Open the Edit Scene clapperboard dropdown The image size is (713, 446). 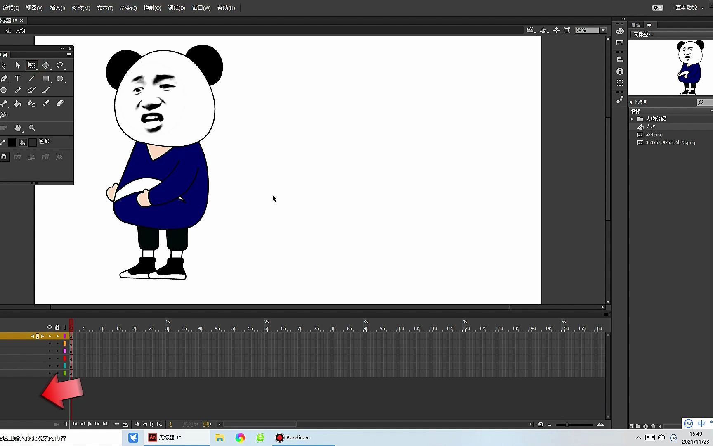point(531,31)
